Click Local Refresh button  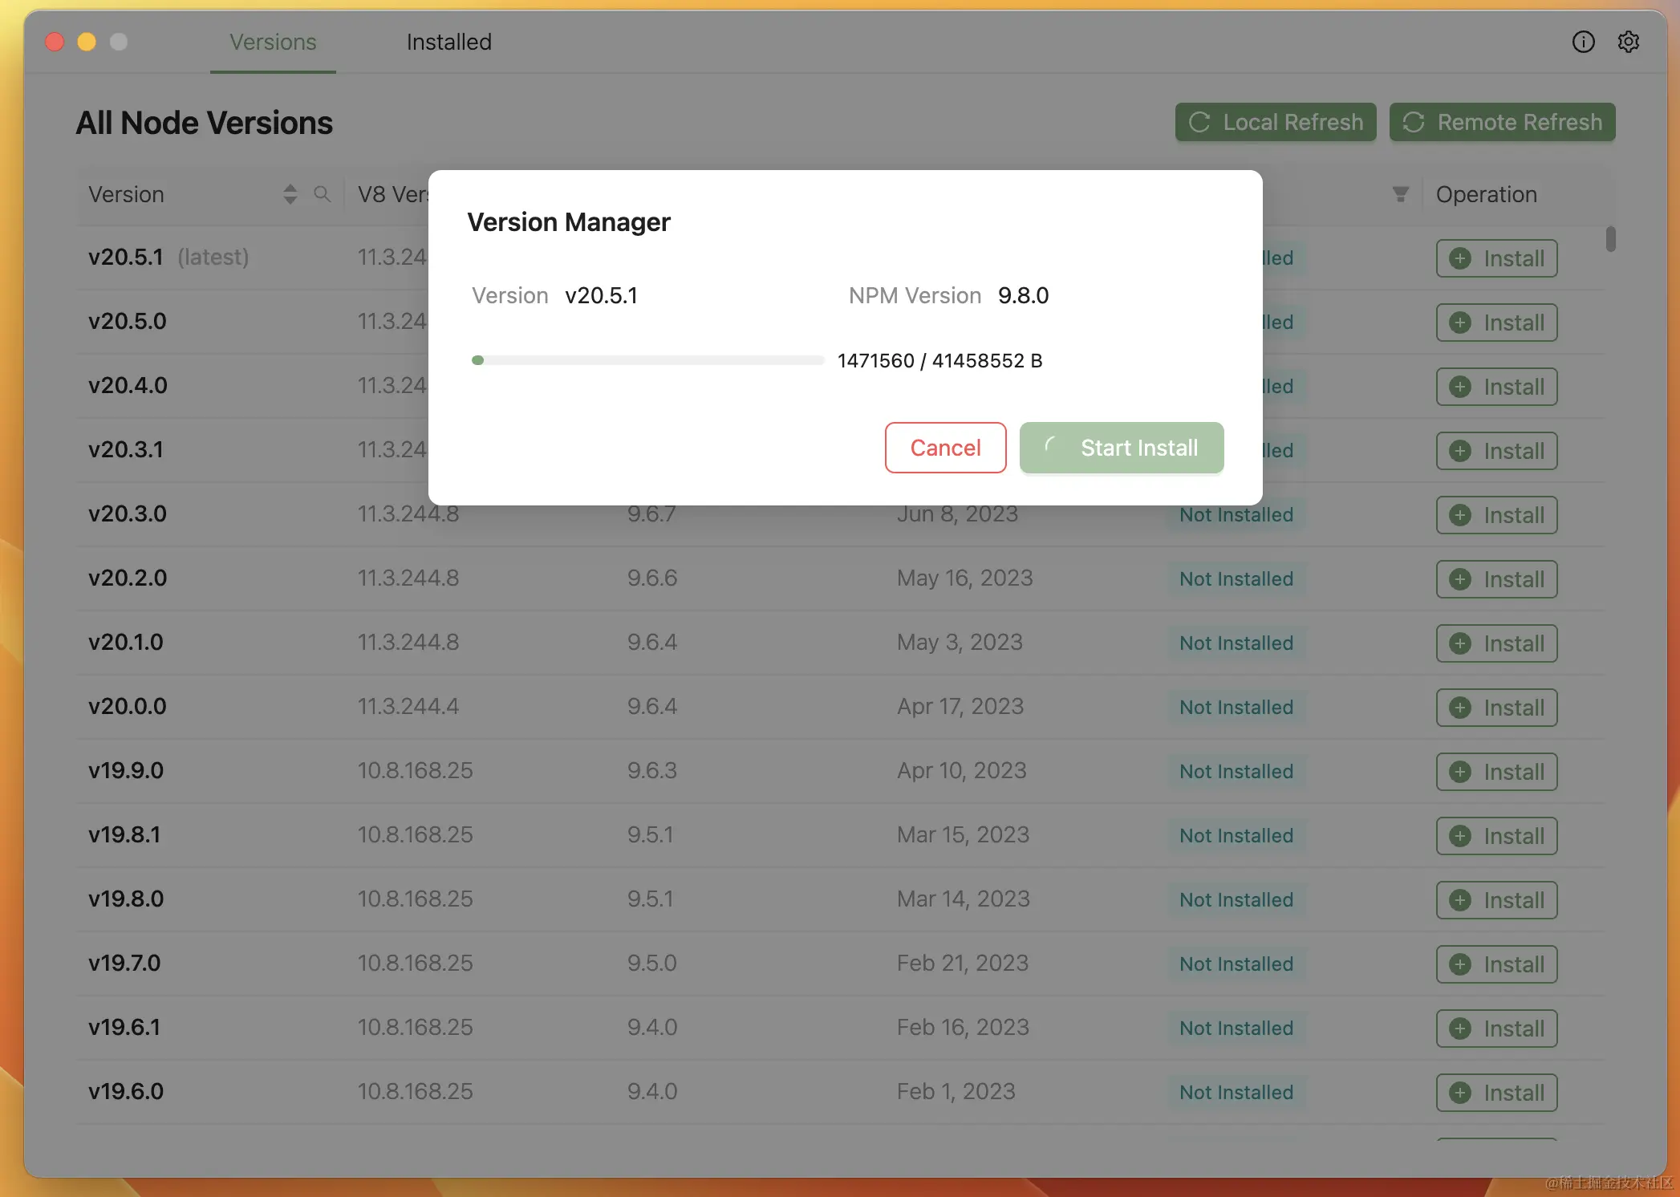coord(1275,122)
